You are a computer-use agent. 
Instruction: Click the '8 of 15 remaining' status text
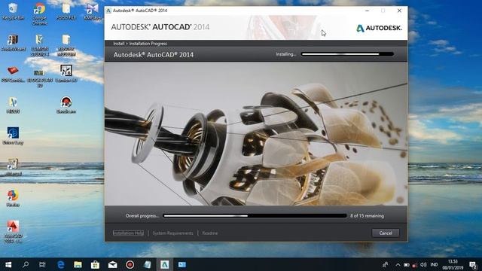367,216
